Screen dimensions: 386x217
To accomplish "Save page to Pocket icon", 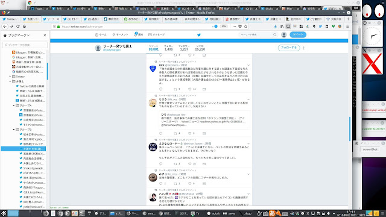I will [x=240, y=27].
